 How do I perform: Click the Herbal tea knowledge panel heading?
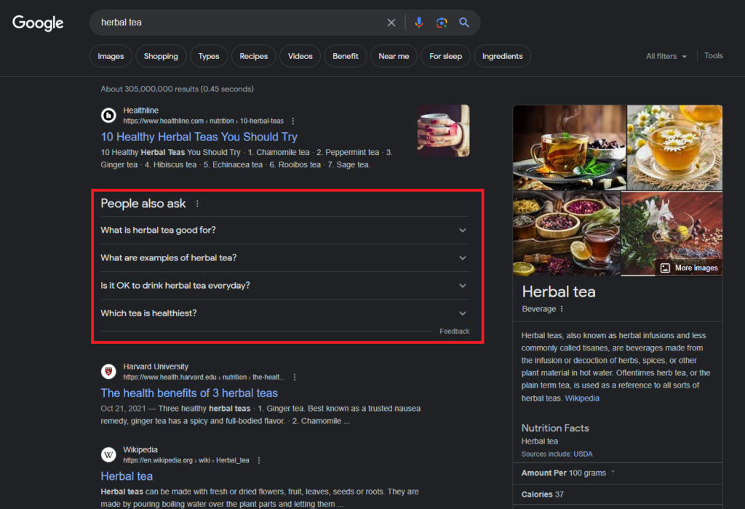click(x=559, y=292)
